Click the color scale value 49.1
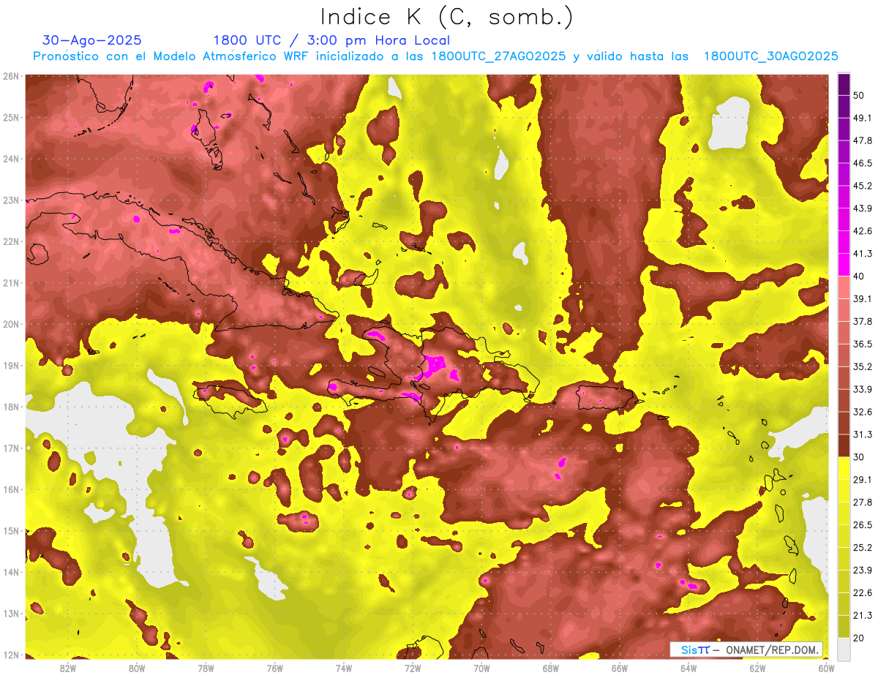The image size is (878, 678). pos(863,118)
